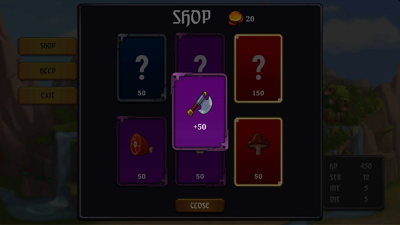Click the 50 price under the ham card
The width and height of the screenshot is (400, 225).
pos(142,176)
